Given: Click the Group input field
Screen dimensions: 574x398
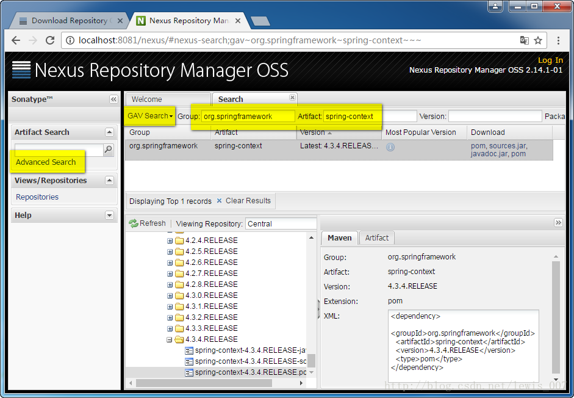Looking at the screenshot, I should coord(248,117).
